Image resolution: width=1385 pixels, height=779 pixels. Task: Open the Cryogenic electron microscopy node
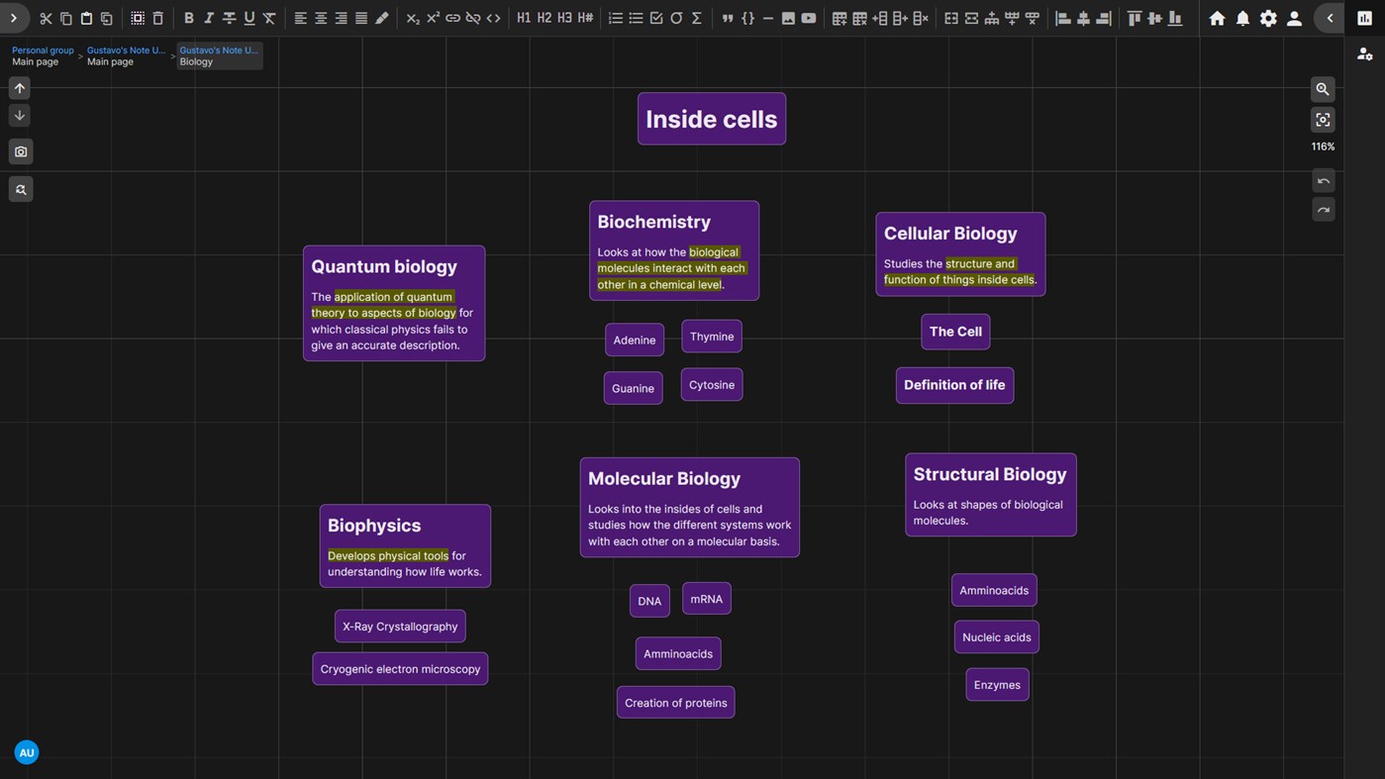coord(400,668)
